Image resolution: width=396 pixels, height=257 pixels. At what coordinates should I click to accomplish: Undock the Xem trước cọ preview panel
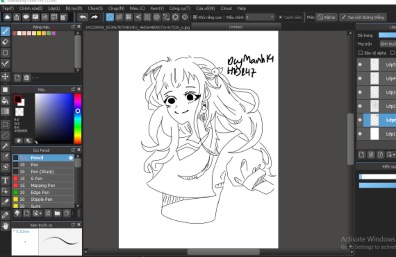(x=73, y=225)
